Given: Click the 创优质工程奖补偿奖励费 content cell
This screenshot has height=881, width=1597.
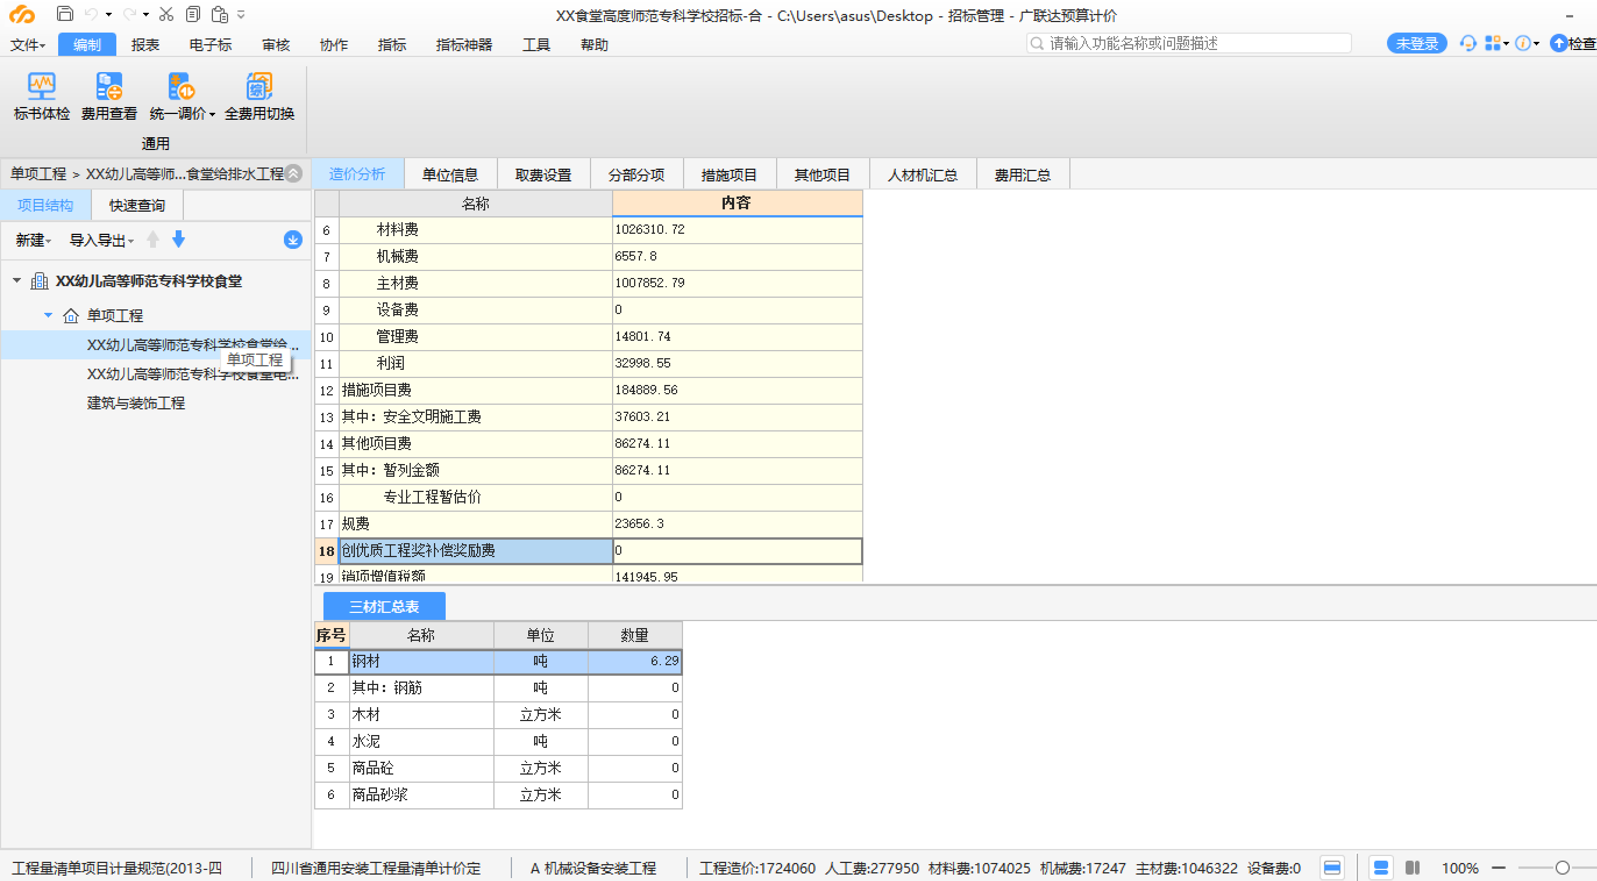Looking at the screenshot, I should 737,550.
